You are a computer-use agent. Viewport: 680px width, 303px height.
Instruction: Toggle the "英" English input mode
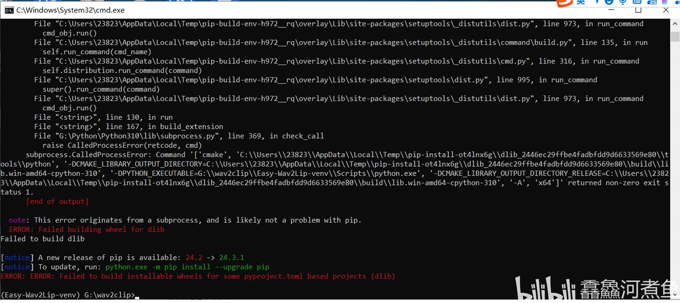(x=580, y=2)
